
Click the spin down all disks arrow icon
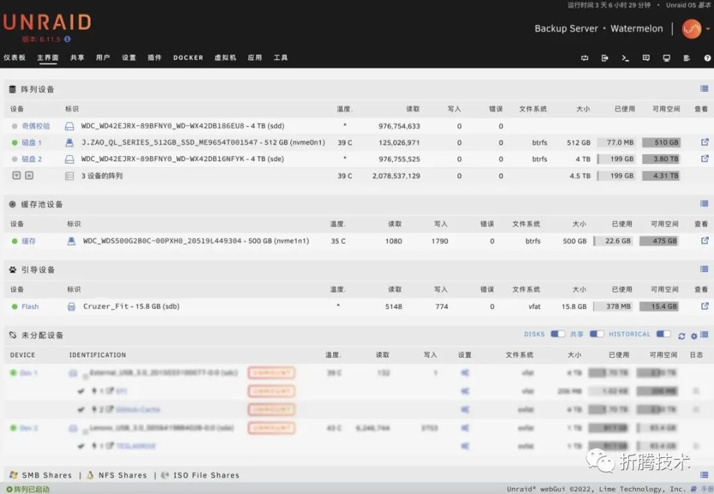(x=17, y=175)
